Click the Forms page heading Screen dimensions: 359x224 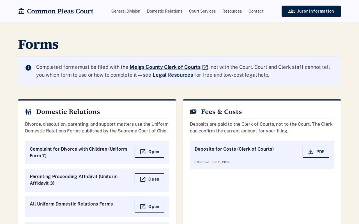pyautogui.click(x=38, y=44)
